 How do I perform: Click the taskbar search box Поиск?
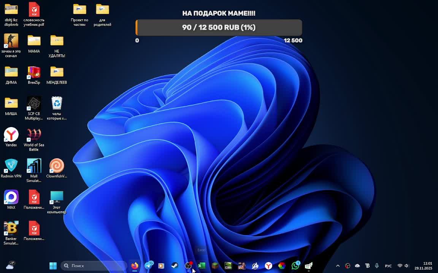click(x=94, y=266)
